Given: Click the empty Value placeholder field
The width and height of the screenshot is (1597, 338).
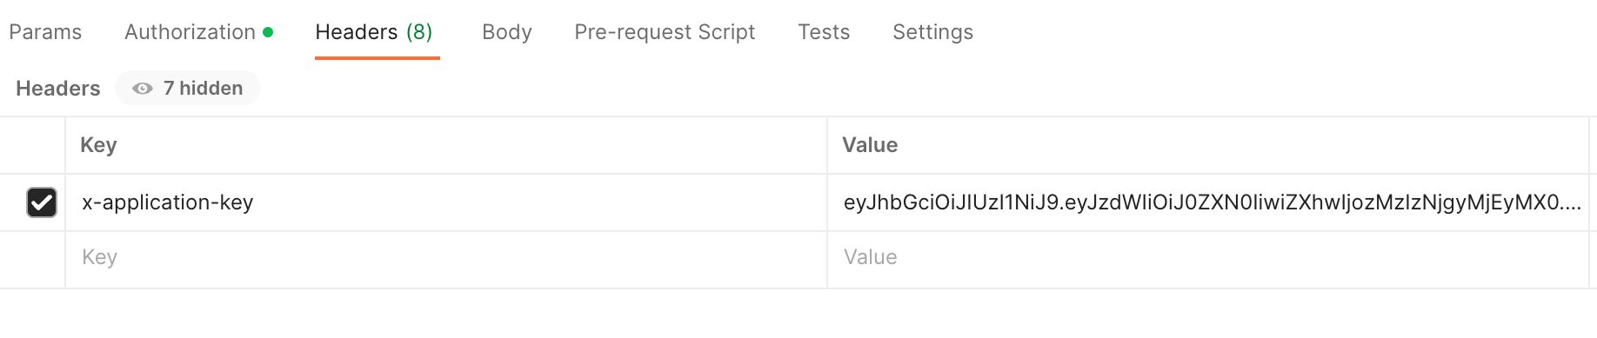Looking at the screenshot, I should tap(1208, 258).
